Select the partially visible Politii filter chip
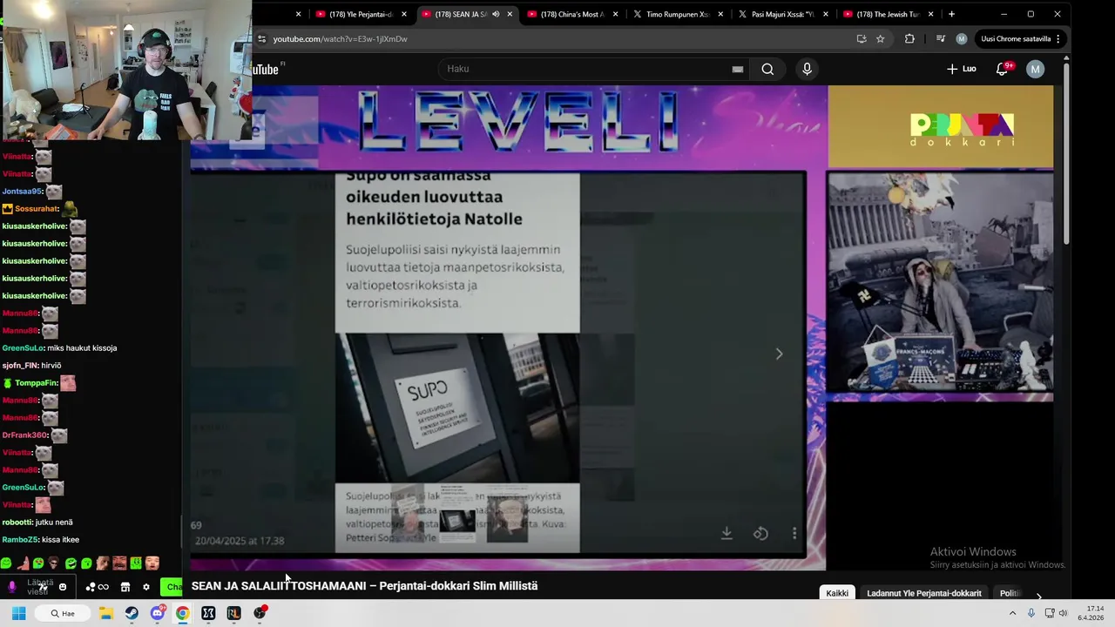Screen dimensions: 1115x627 click(1010, 593)
